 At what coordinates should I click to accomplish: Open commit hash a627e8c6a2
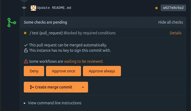(173, 8)
